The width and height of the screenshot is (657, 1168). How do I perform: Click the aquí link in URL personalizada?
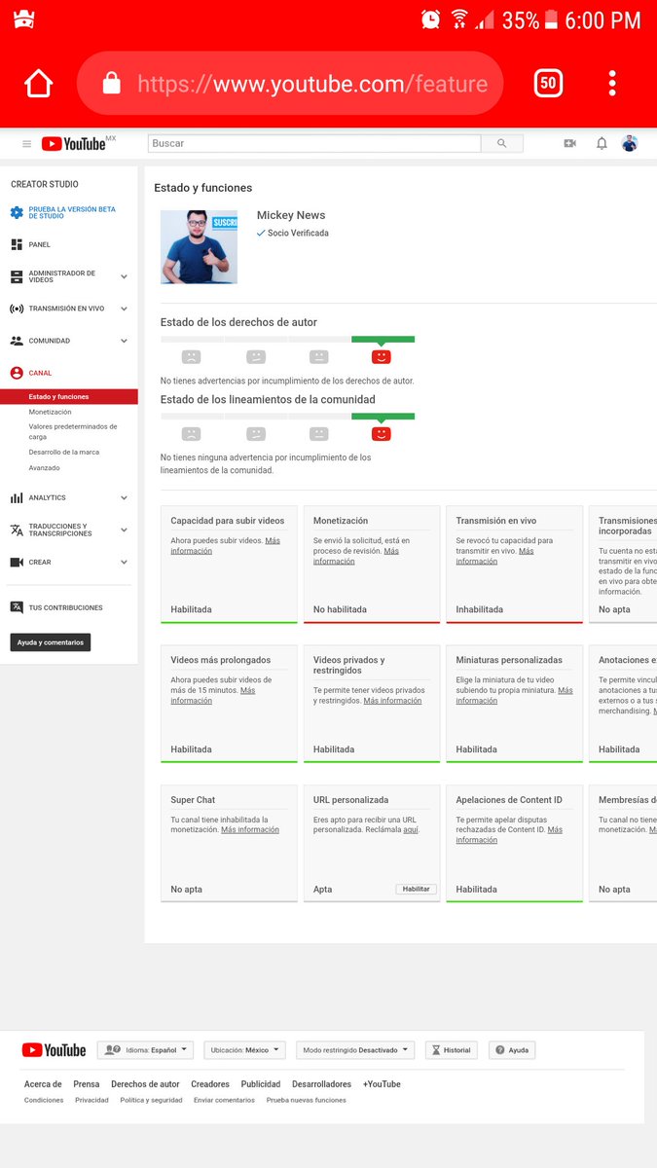click(x=411, y=830)
